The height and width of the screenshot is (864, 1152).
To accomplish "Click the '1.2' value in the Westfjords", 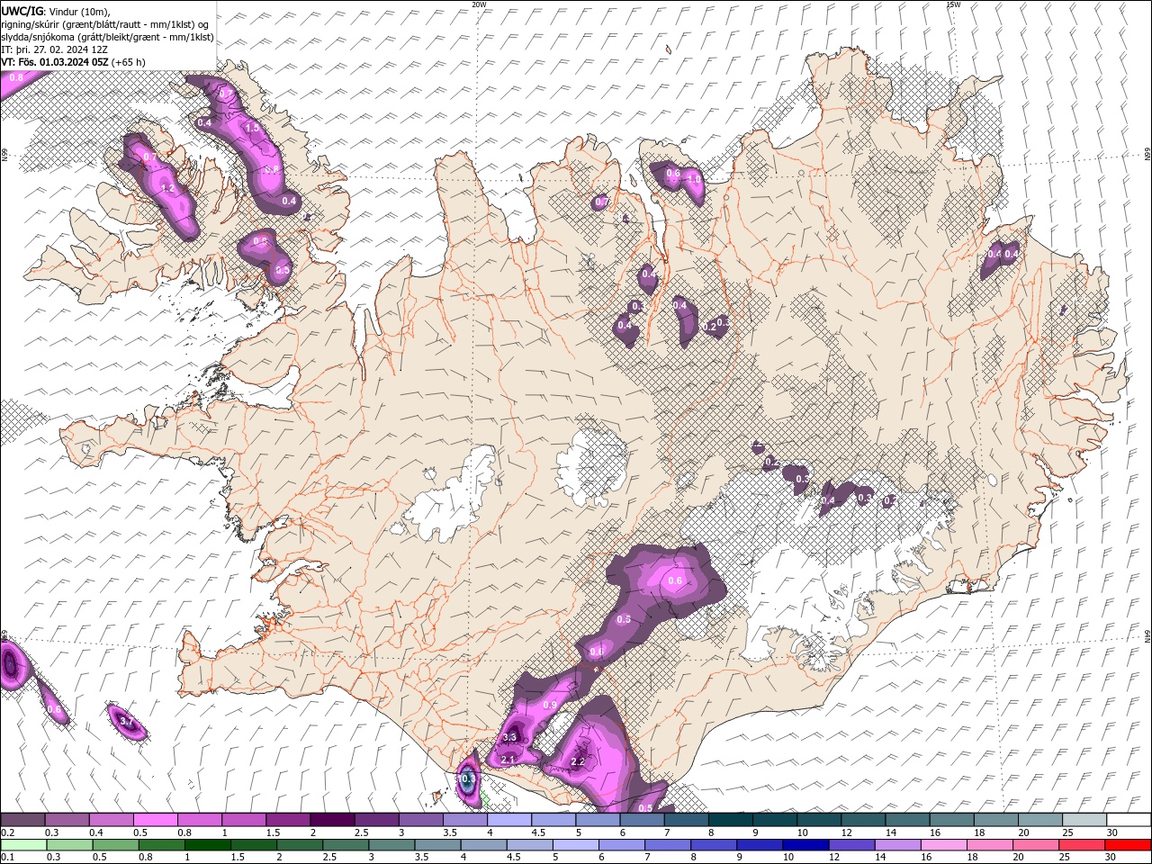I will 167,189.
